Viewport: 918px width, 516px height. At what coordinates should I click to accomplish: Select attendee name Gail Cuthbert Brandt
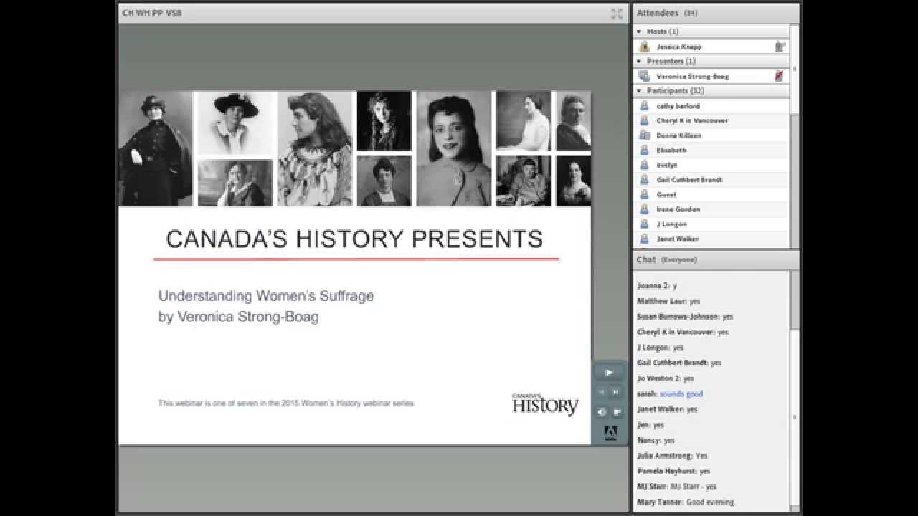tap(690, 180)
